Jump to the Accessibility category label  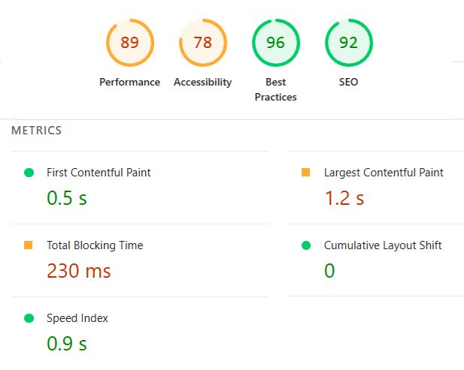tap(202, 83)
